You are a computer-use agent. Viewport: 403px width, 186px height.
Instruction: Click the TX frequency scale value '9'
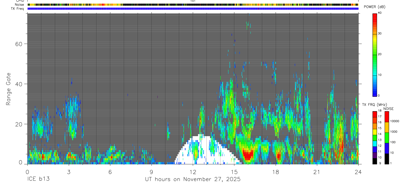click(379, 163)
